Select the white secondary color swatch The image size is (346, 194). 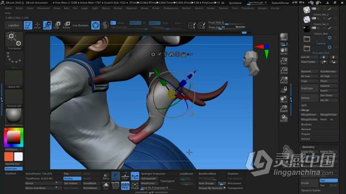pyautogui.click(x=18, y=157)
